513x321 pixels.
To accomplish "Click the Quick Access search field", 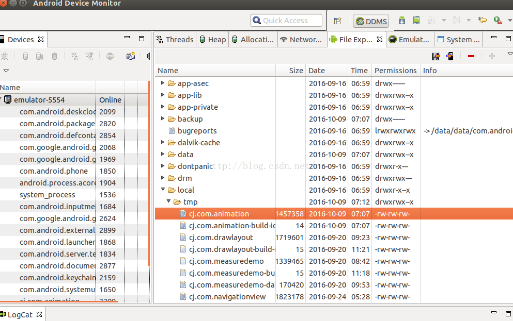I will pyautogui.click(x=286, y=21).
